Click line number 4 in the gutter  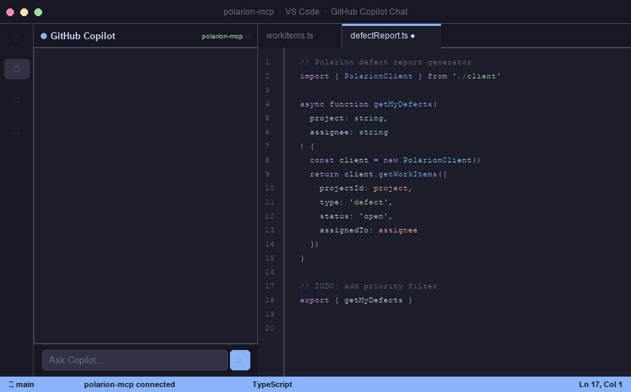point(267,104)
